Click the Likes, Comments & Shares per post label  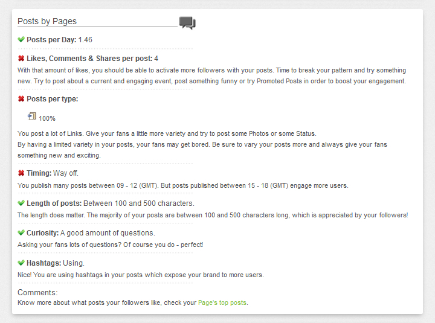(x=89, y=59)
